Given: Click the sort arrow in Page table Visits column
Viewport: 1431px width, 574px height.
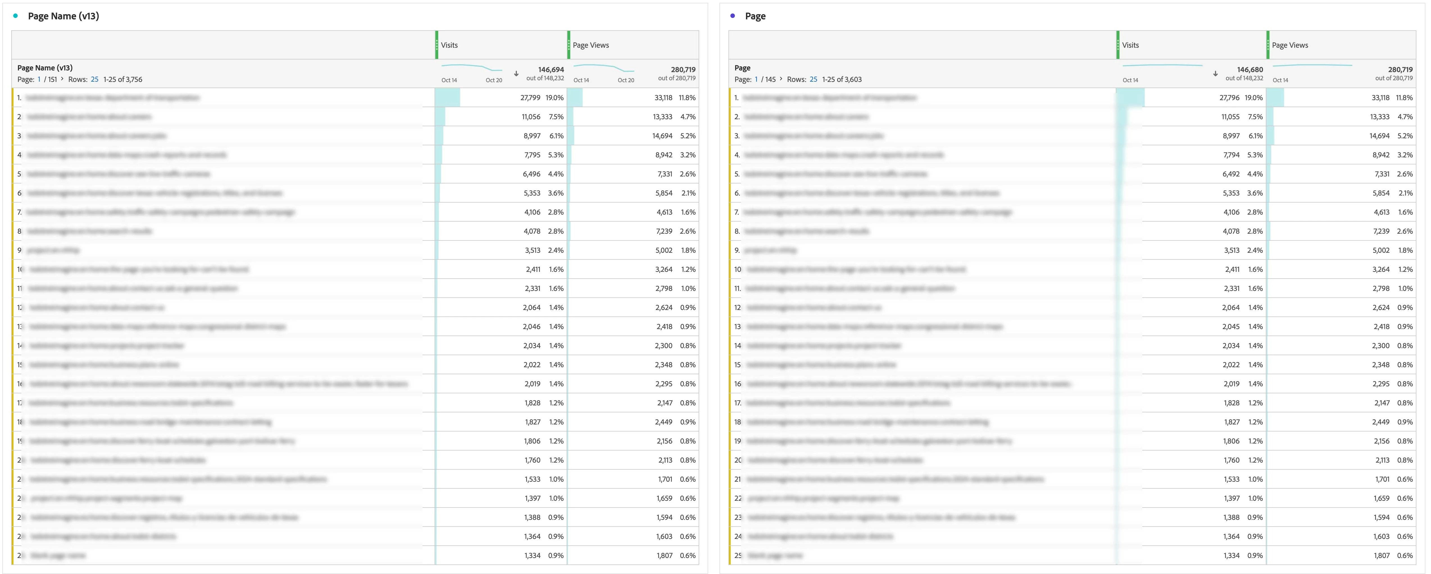Looking at the screenshot, I should (x=1216, y=74).
